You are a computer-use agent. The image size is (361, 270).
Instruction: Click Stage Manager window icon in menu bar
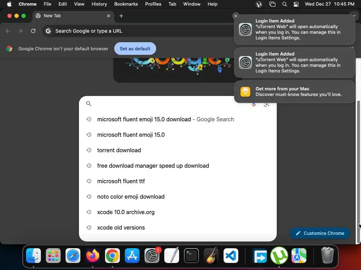click(273, 4)
